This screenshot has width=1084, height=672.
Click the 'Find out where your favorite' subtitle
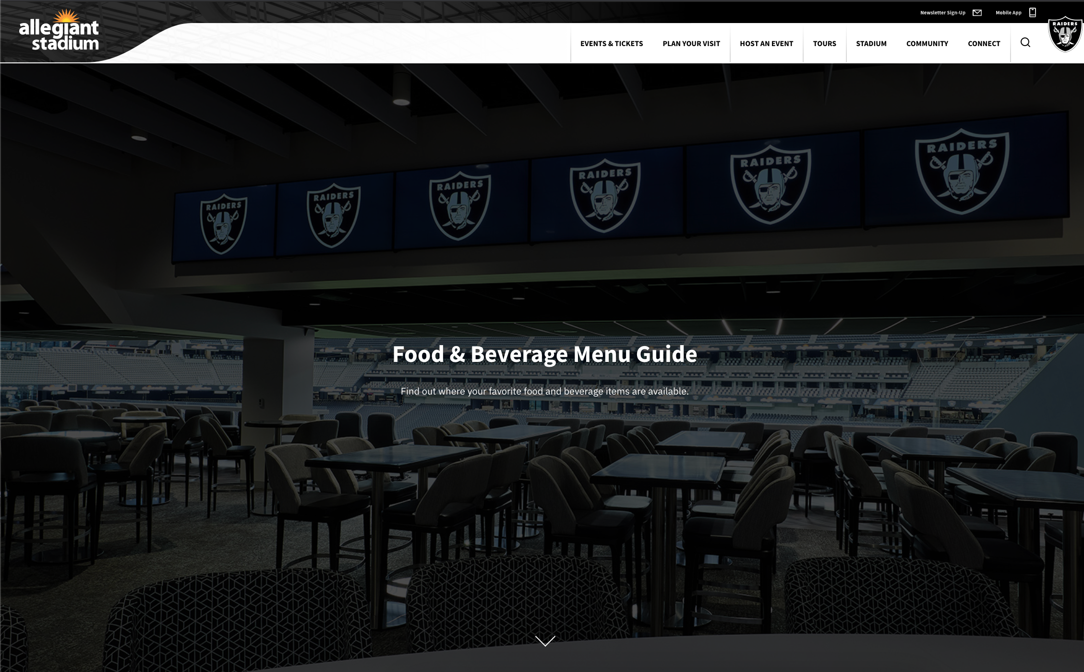click(544, 391)
